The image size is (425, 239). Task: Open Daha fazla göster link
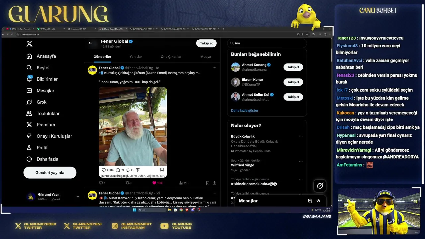pyautogui.click(x=245, y=110)
